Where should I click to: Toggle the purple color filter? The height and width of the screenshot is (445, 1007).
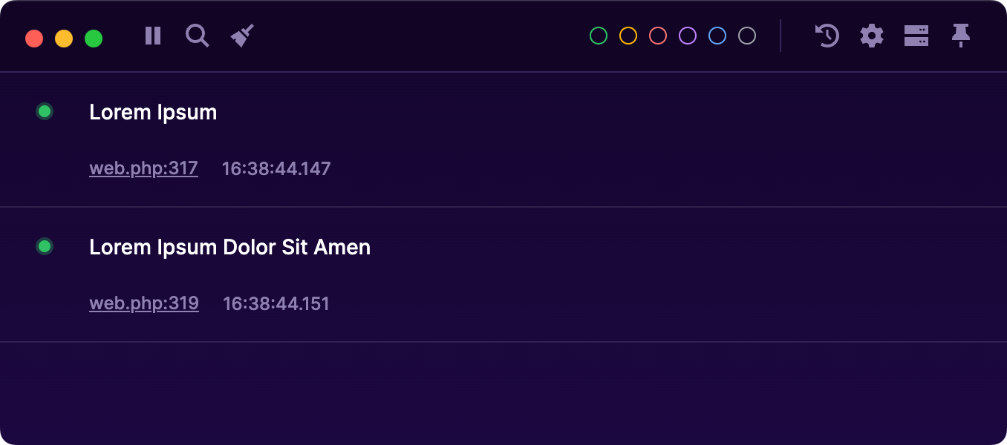[687, 35]
